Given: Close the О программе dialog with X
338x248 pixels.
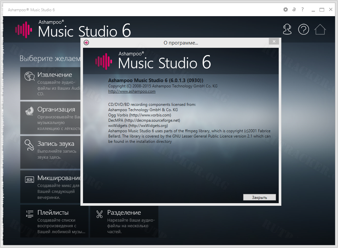Looking at the screenshot, I should click(x=273, y=42).
